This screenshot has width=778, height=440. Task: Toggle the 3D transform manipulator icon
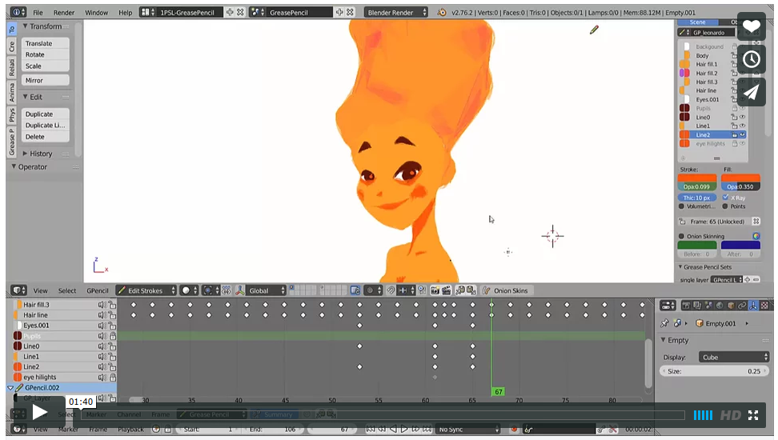point(240,290)
